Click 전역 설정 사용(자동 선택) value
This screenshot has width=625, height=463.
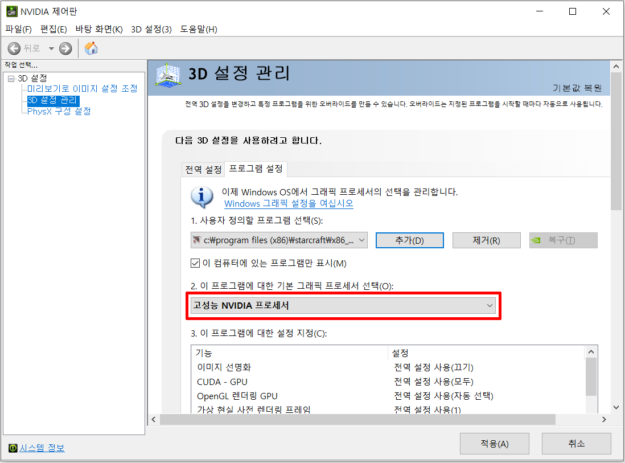(443, 396)
